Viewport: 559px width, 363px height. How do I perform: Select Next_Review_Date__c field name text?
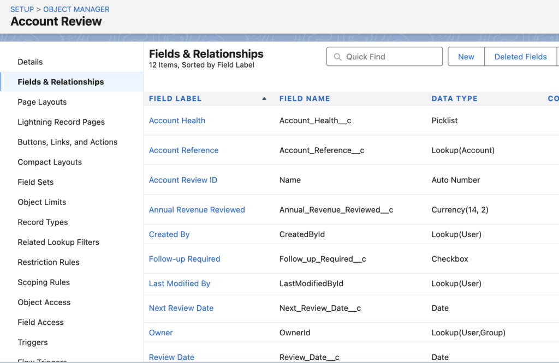(320, 308)
